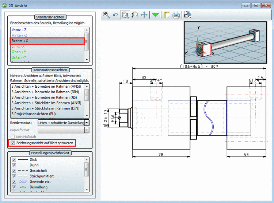Click the 2D-Ansicht window title icon

(4, 5)
